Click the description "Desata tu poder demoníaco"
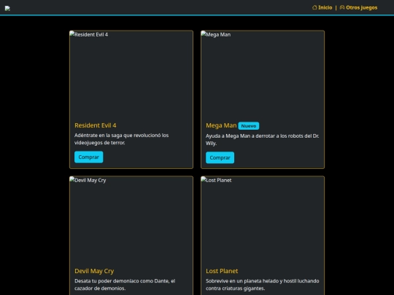394x295 pixels. (125, 285)
